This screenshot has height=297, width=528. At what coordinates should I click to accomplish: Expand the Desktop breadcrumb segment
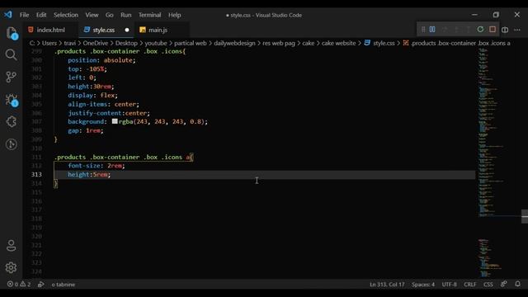pyautogui.click(x=126, y=43)
